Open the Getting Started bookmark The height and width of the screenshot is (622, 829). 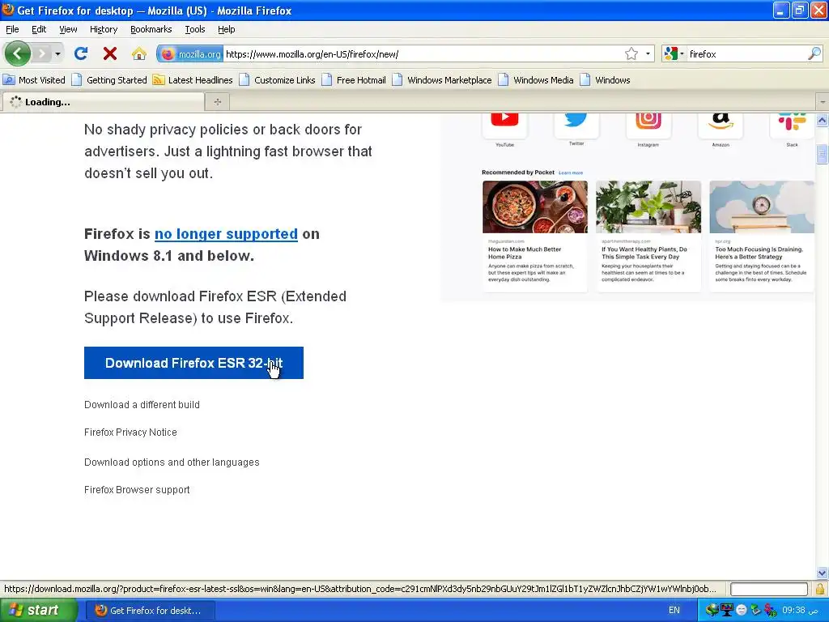point(109,80)
